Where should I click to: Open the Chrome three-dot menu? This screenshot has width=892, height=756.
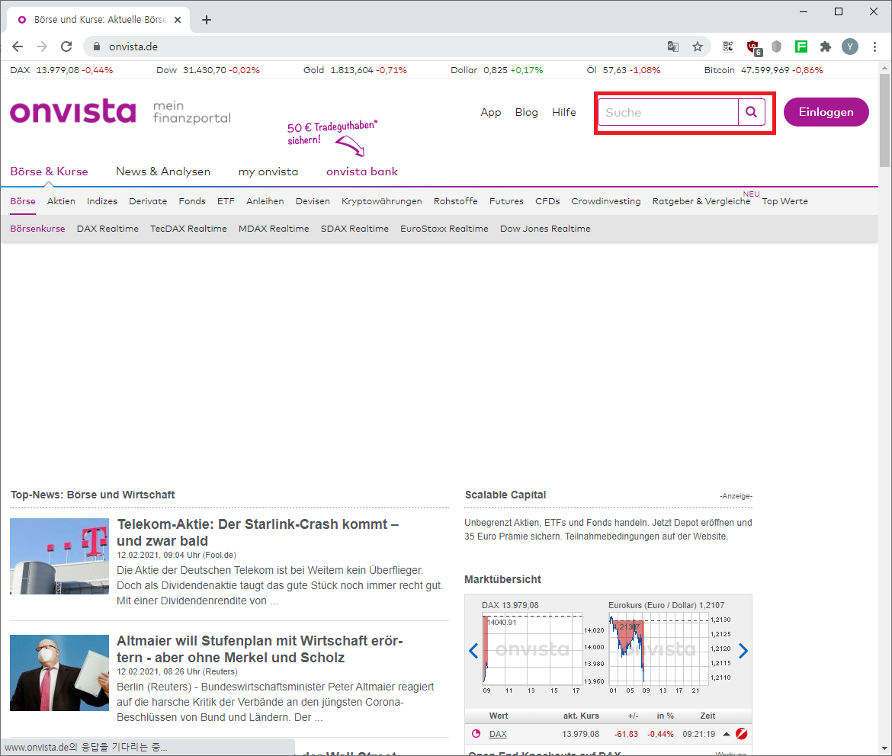pyautogui.click(x=875, y=46)
